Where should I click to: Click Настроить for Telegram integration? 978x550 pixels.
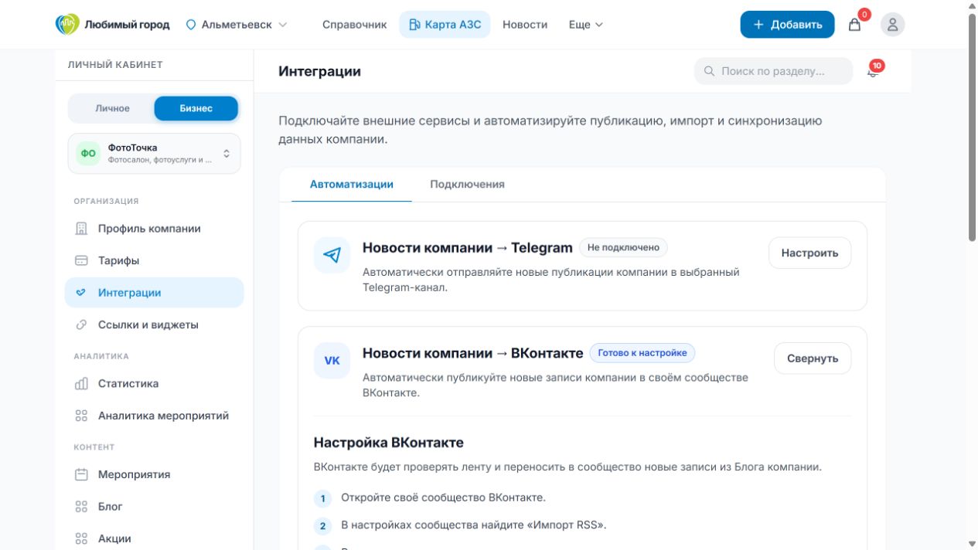[x=809, y=253]
